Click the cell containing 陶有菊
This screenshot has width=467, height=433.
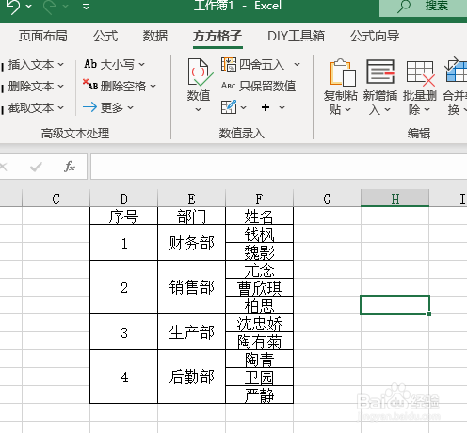tap(259, 341)
